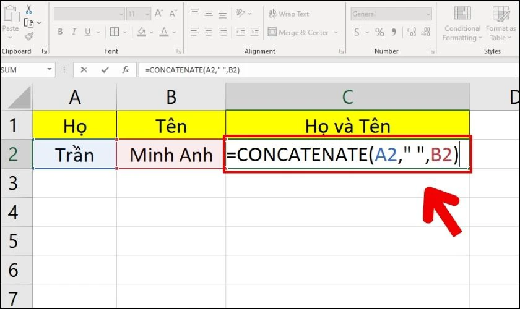Select Middle Align icon
The height and width of the screenshot is (309, 520).
pos(209,13)
